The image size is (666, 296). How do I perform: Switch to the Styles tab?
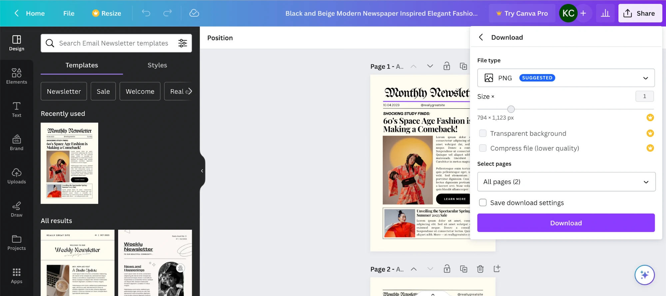pos(157,65)
